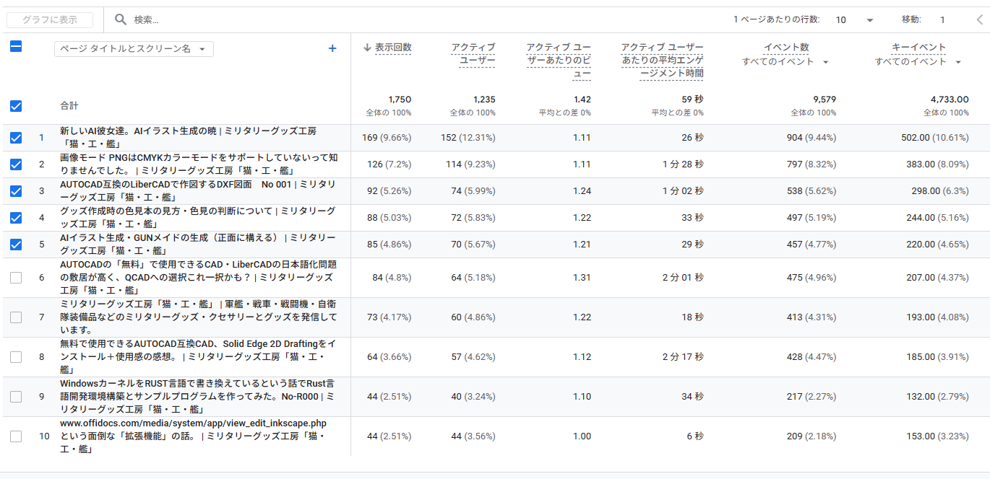Image resolution: width=990 pixels, height=479 pixels.
Task: Open すべてのイベント dropdown under イベント数
Action: pyautogui.click(x=785, y=62)
